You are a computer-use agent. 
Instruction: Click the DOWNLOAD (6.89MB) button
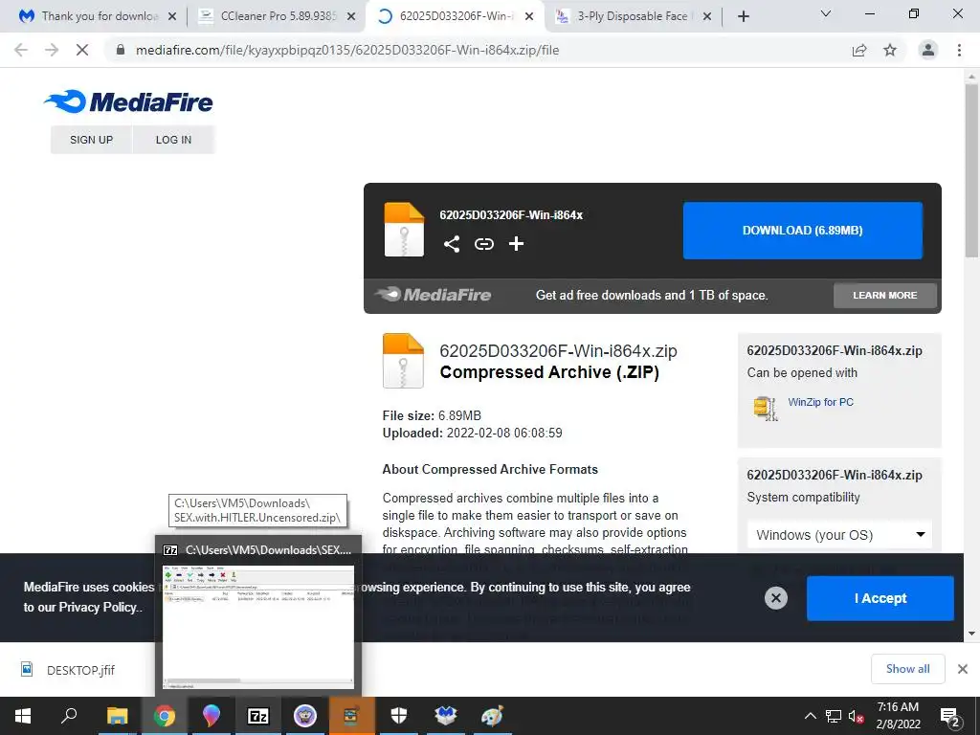click(x=803, y=230)
